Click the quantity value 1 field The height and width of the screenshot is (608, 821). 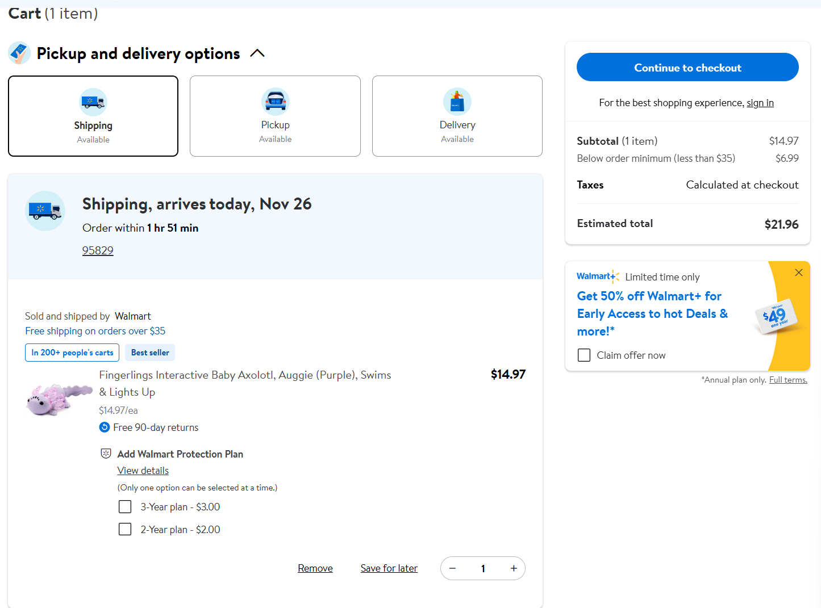pyautogui.click(x=483, y=568)
